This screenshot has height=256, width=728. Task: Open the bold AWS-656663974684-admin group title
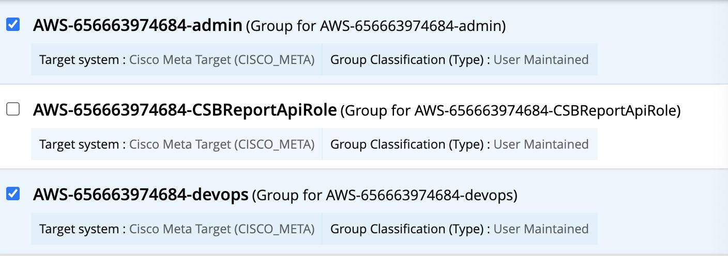138,25
